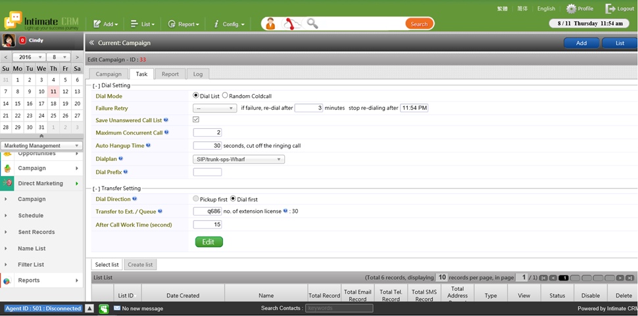Go to next page of List List

pos(620,278)
